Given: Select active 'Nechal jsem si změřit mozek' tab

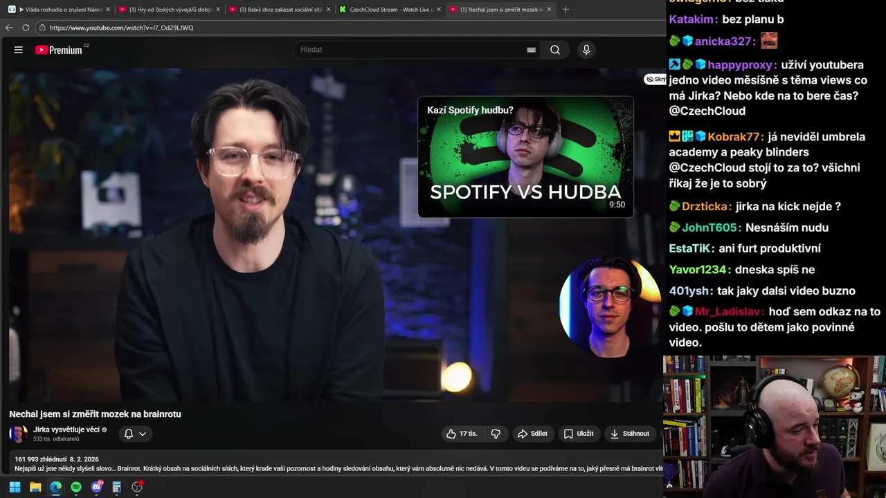Looking at the screenshot, I should tap(501, 10).
